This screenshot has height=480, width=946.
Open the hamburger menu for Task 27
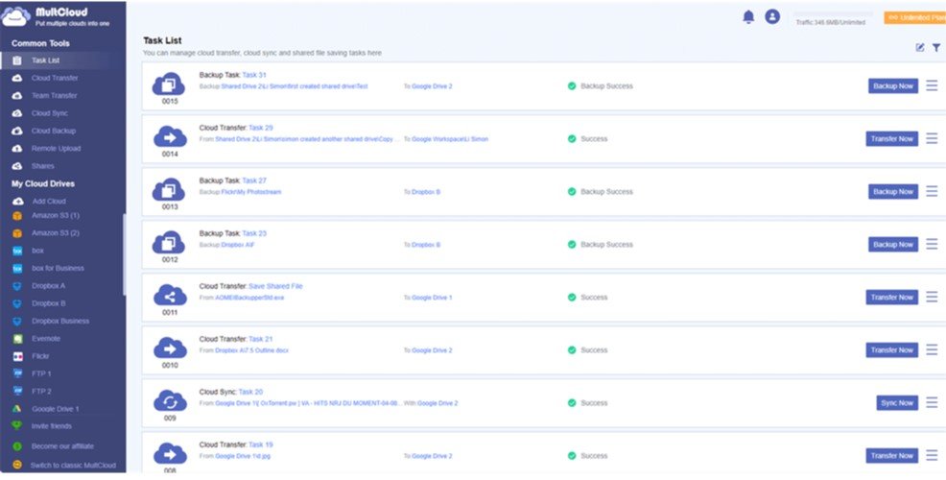(932, 191)
